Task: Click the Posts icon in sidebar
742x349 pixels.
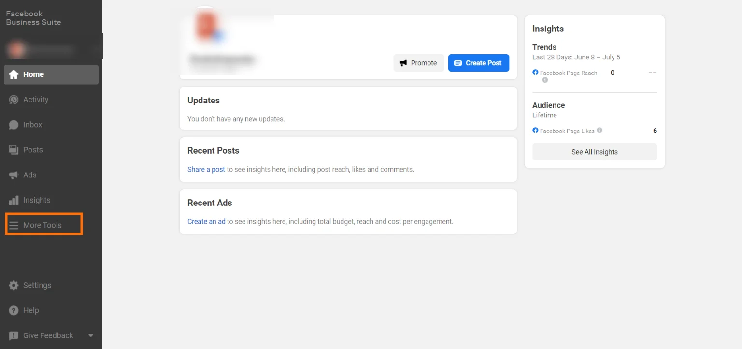Action: (14, 150)
